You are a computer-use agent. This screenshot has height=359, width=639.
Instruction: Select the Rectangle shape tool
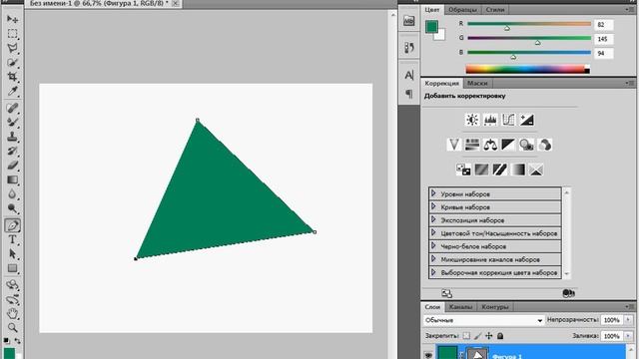coord(12,268)
